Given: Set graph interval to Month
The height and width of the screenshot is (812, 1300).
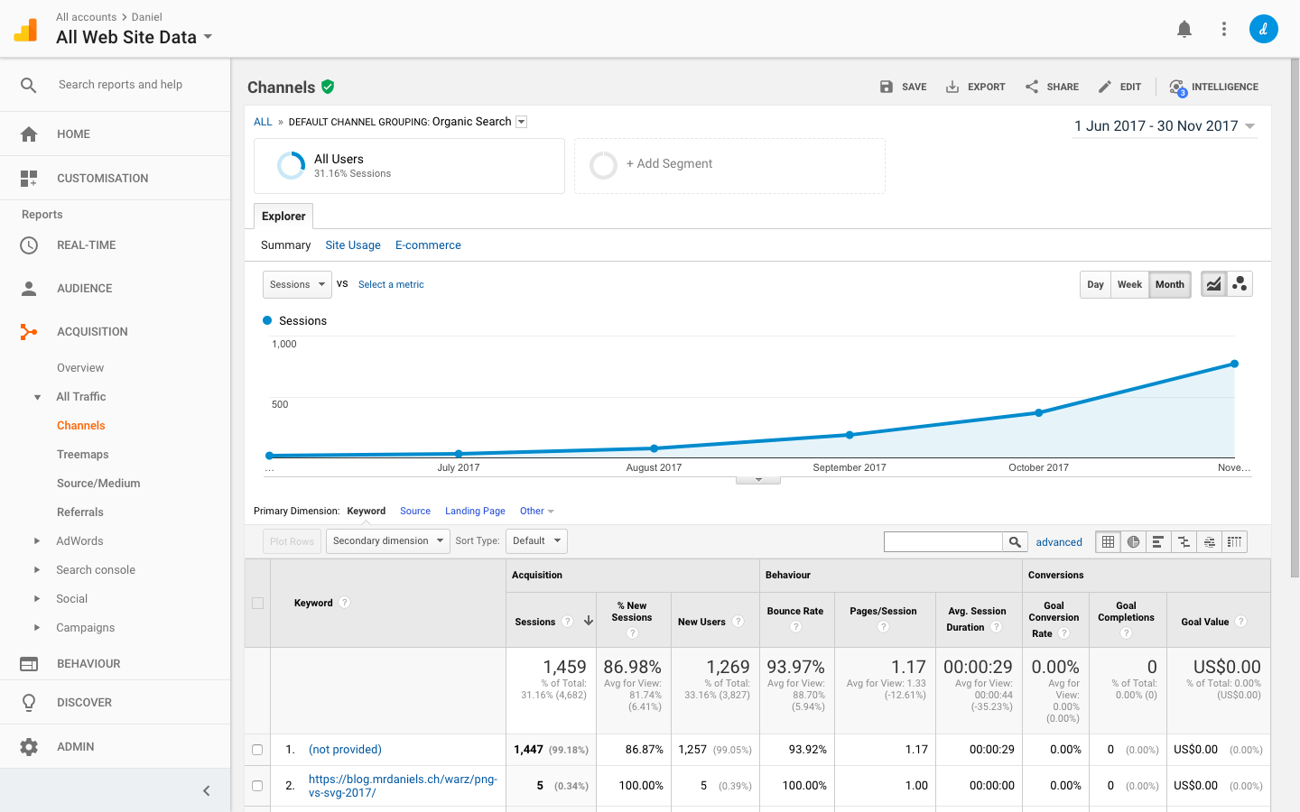Looking at the screenshot, I should click(x=1170, y=284).
